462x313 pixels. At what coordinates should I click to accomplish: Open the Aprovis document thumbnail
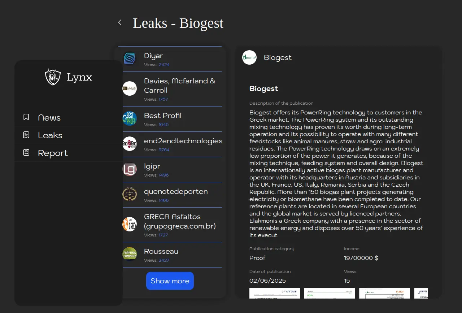pos(275,293)
